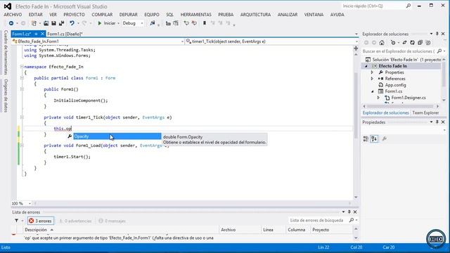
Task: Click the Home icon in Solution Explorer
Action: coord(382,43)
